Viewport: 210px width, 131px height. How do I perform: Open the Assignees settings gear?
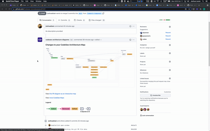[x=170, y=45]
